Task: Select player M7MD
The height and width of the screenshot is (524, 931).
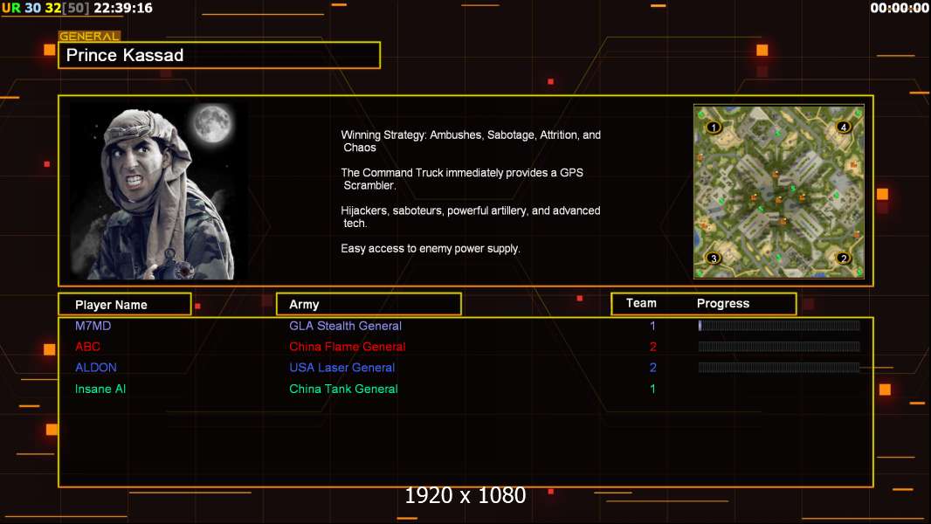Action: click(93, 326)
